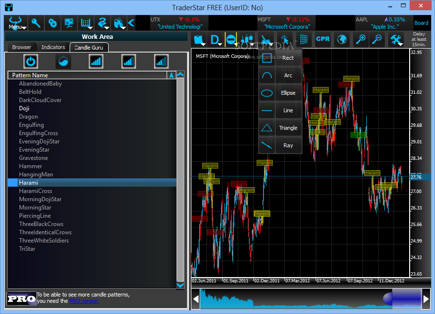Switch to the Indicators tab
Image resolution: width=435 pixels, height=314 pixels.
tap(53, 47)
